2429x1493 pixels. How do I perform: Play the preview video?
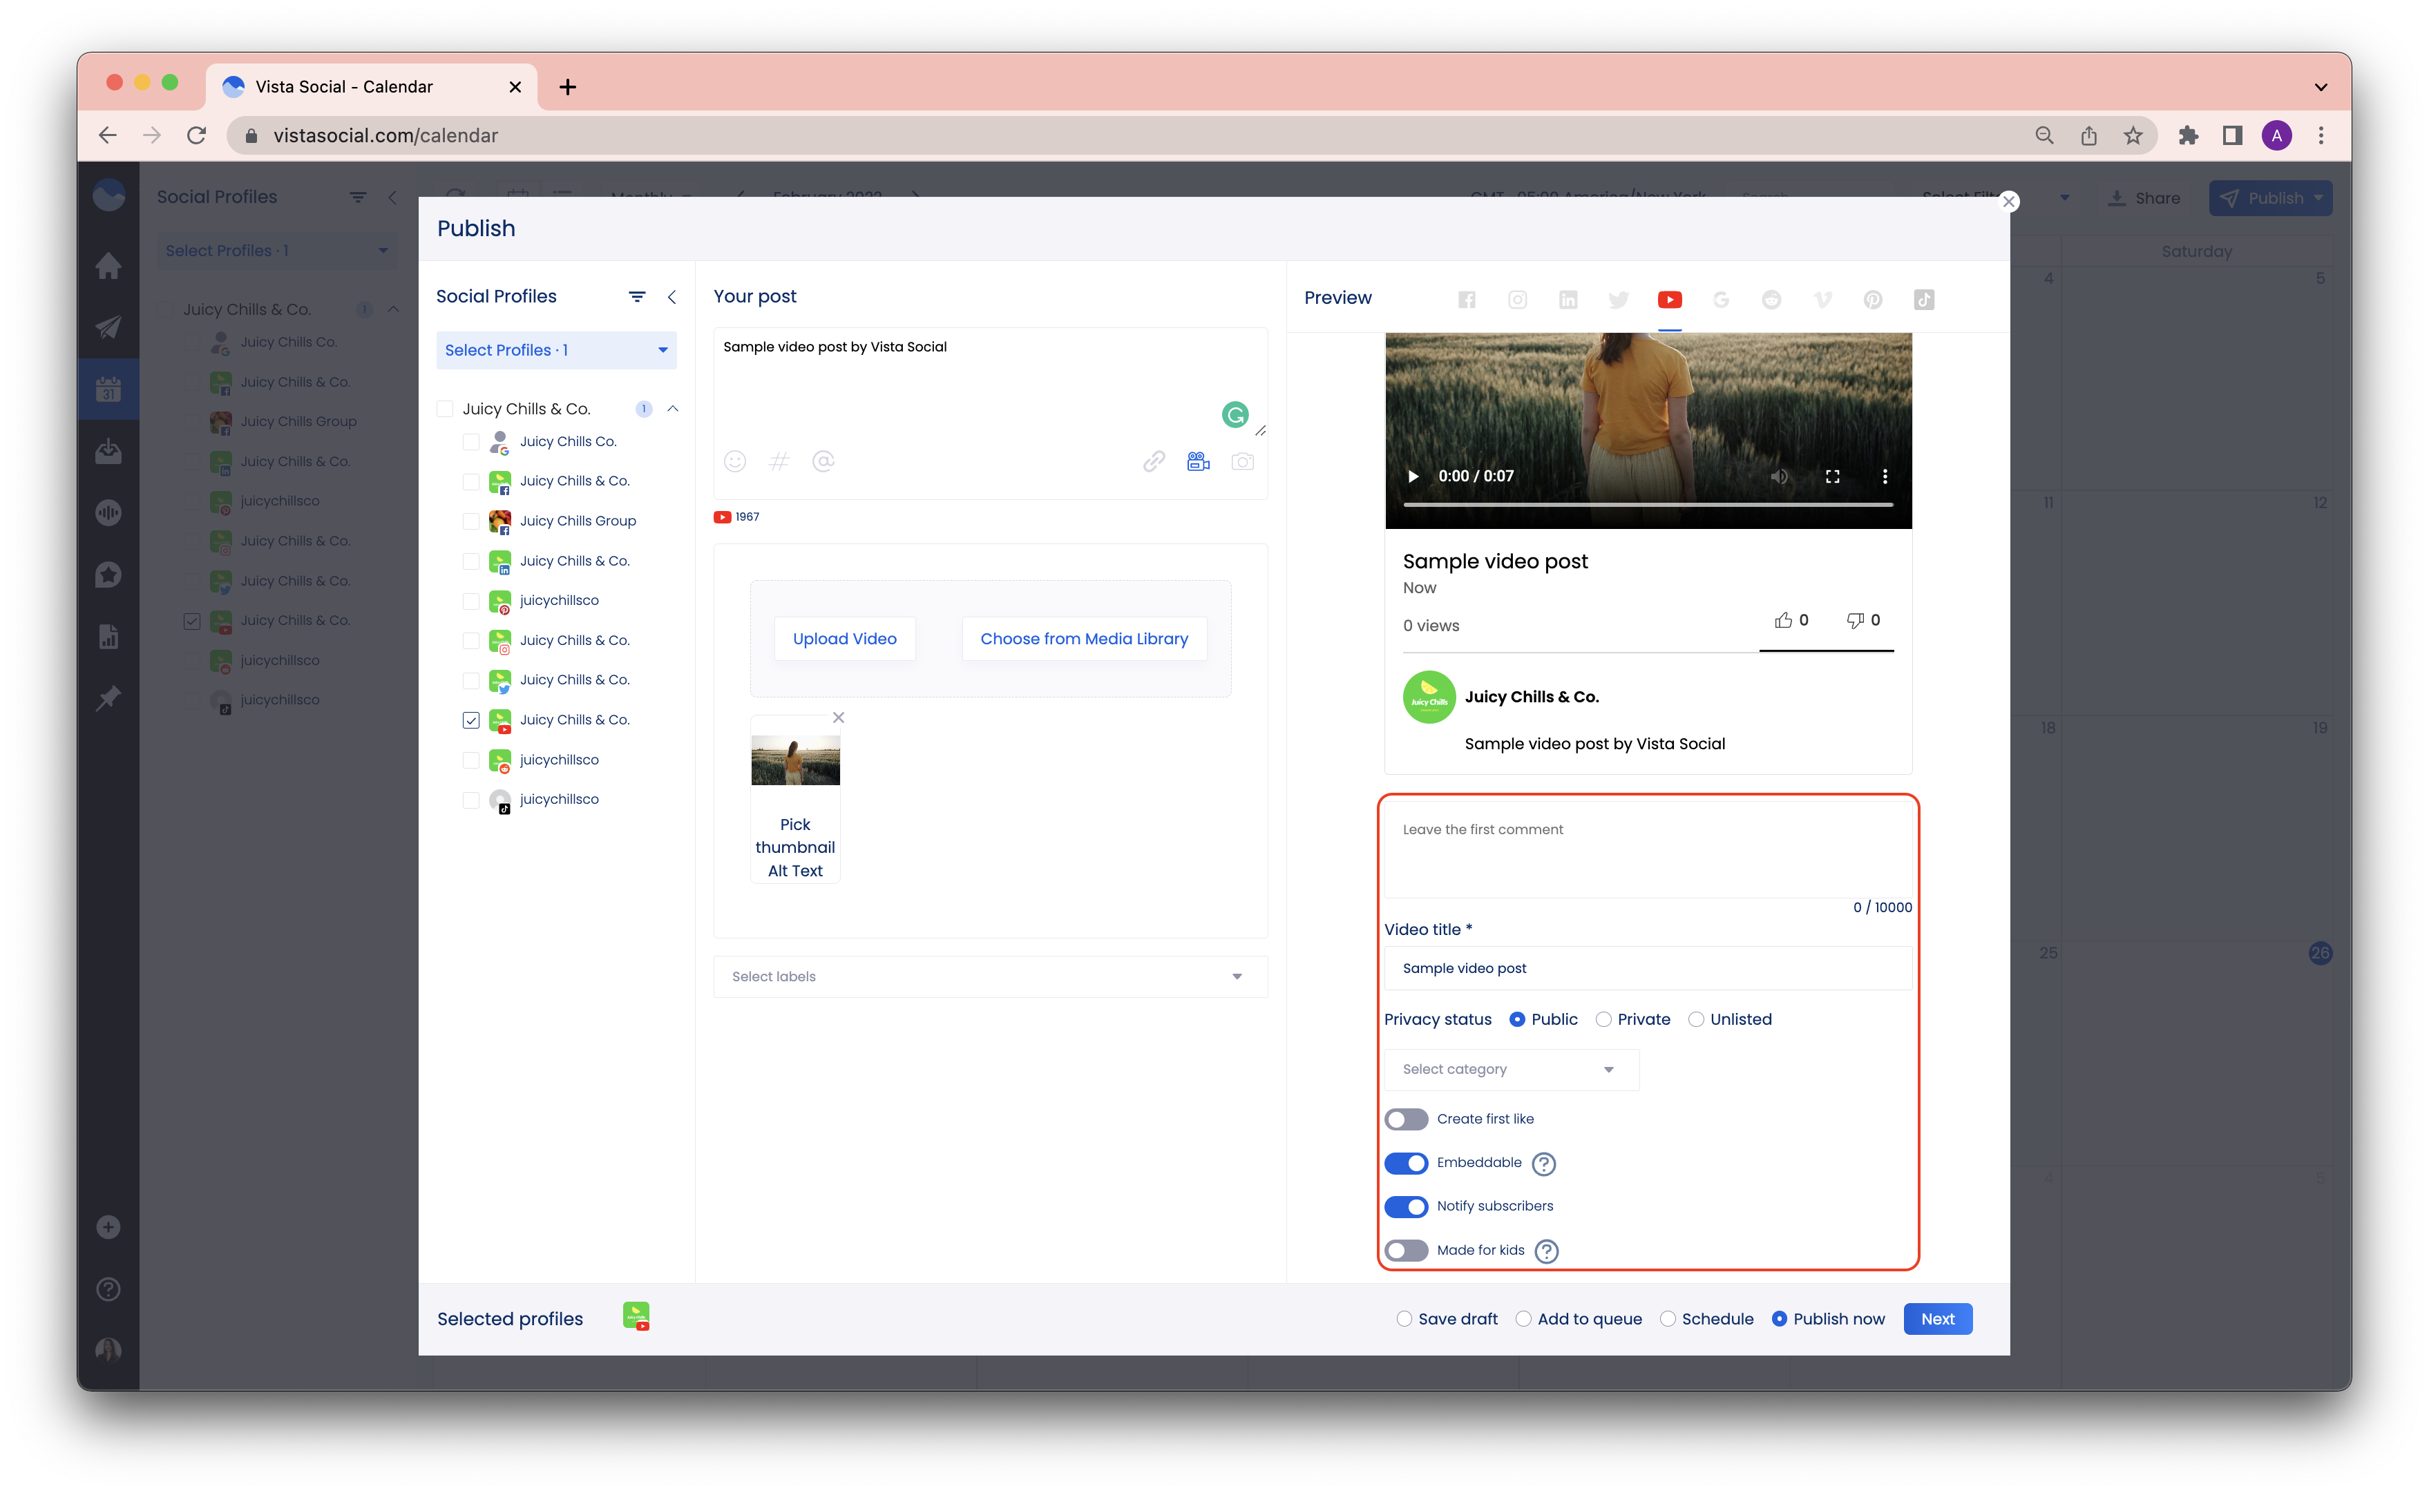click(1413, 476)
